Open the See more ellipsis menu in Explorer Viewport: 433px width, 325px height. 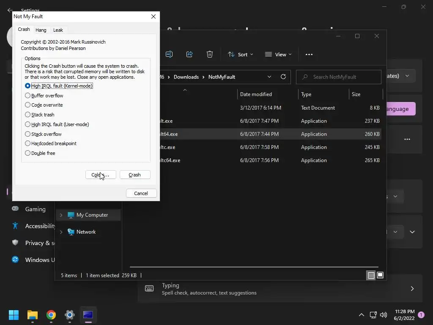309,55
